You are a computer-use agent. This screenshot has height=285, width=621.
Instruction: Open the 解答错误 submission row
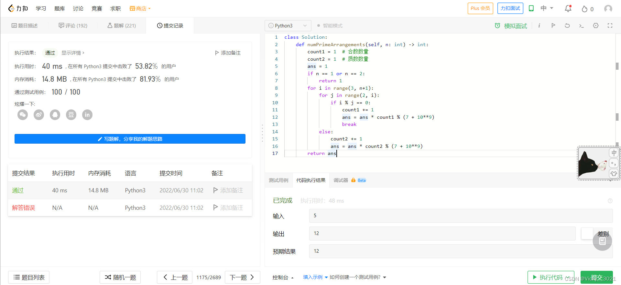(130, 208)
